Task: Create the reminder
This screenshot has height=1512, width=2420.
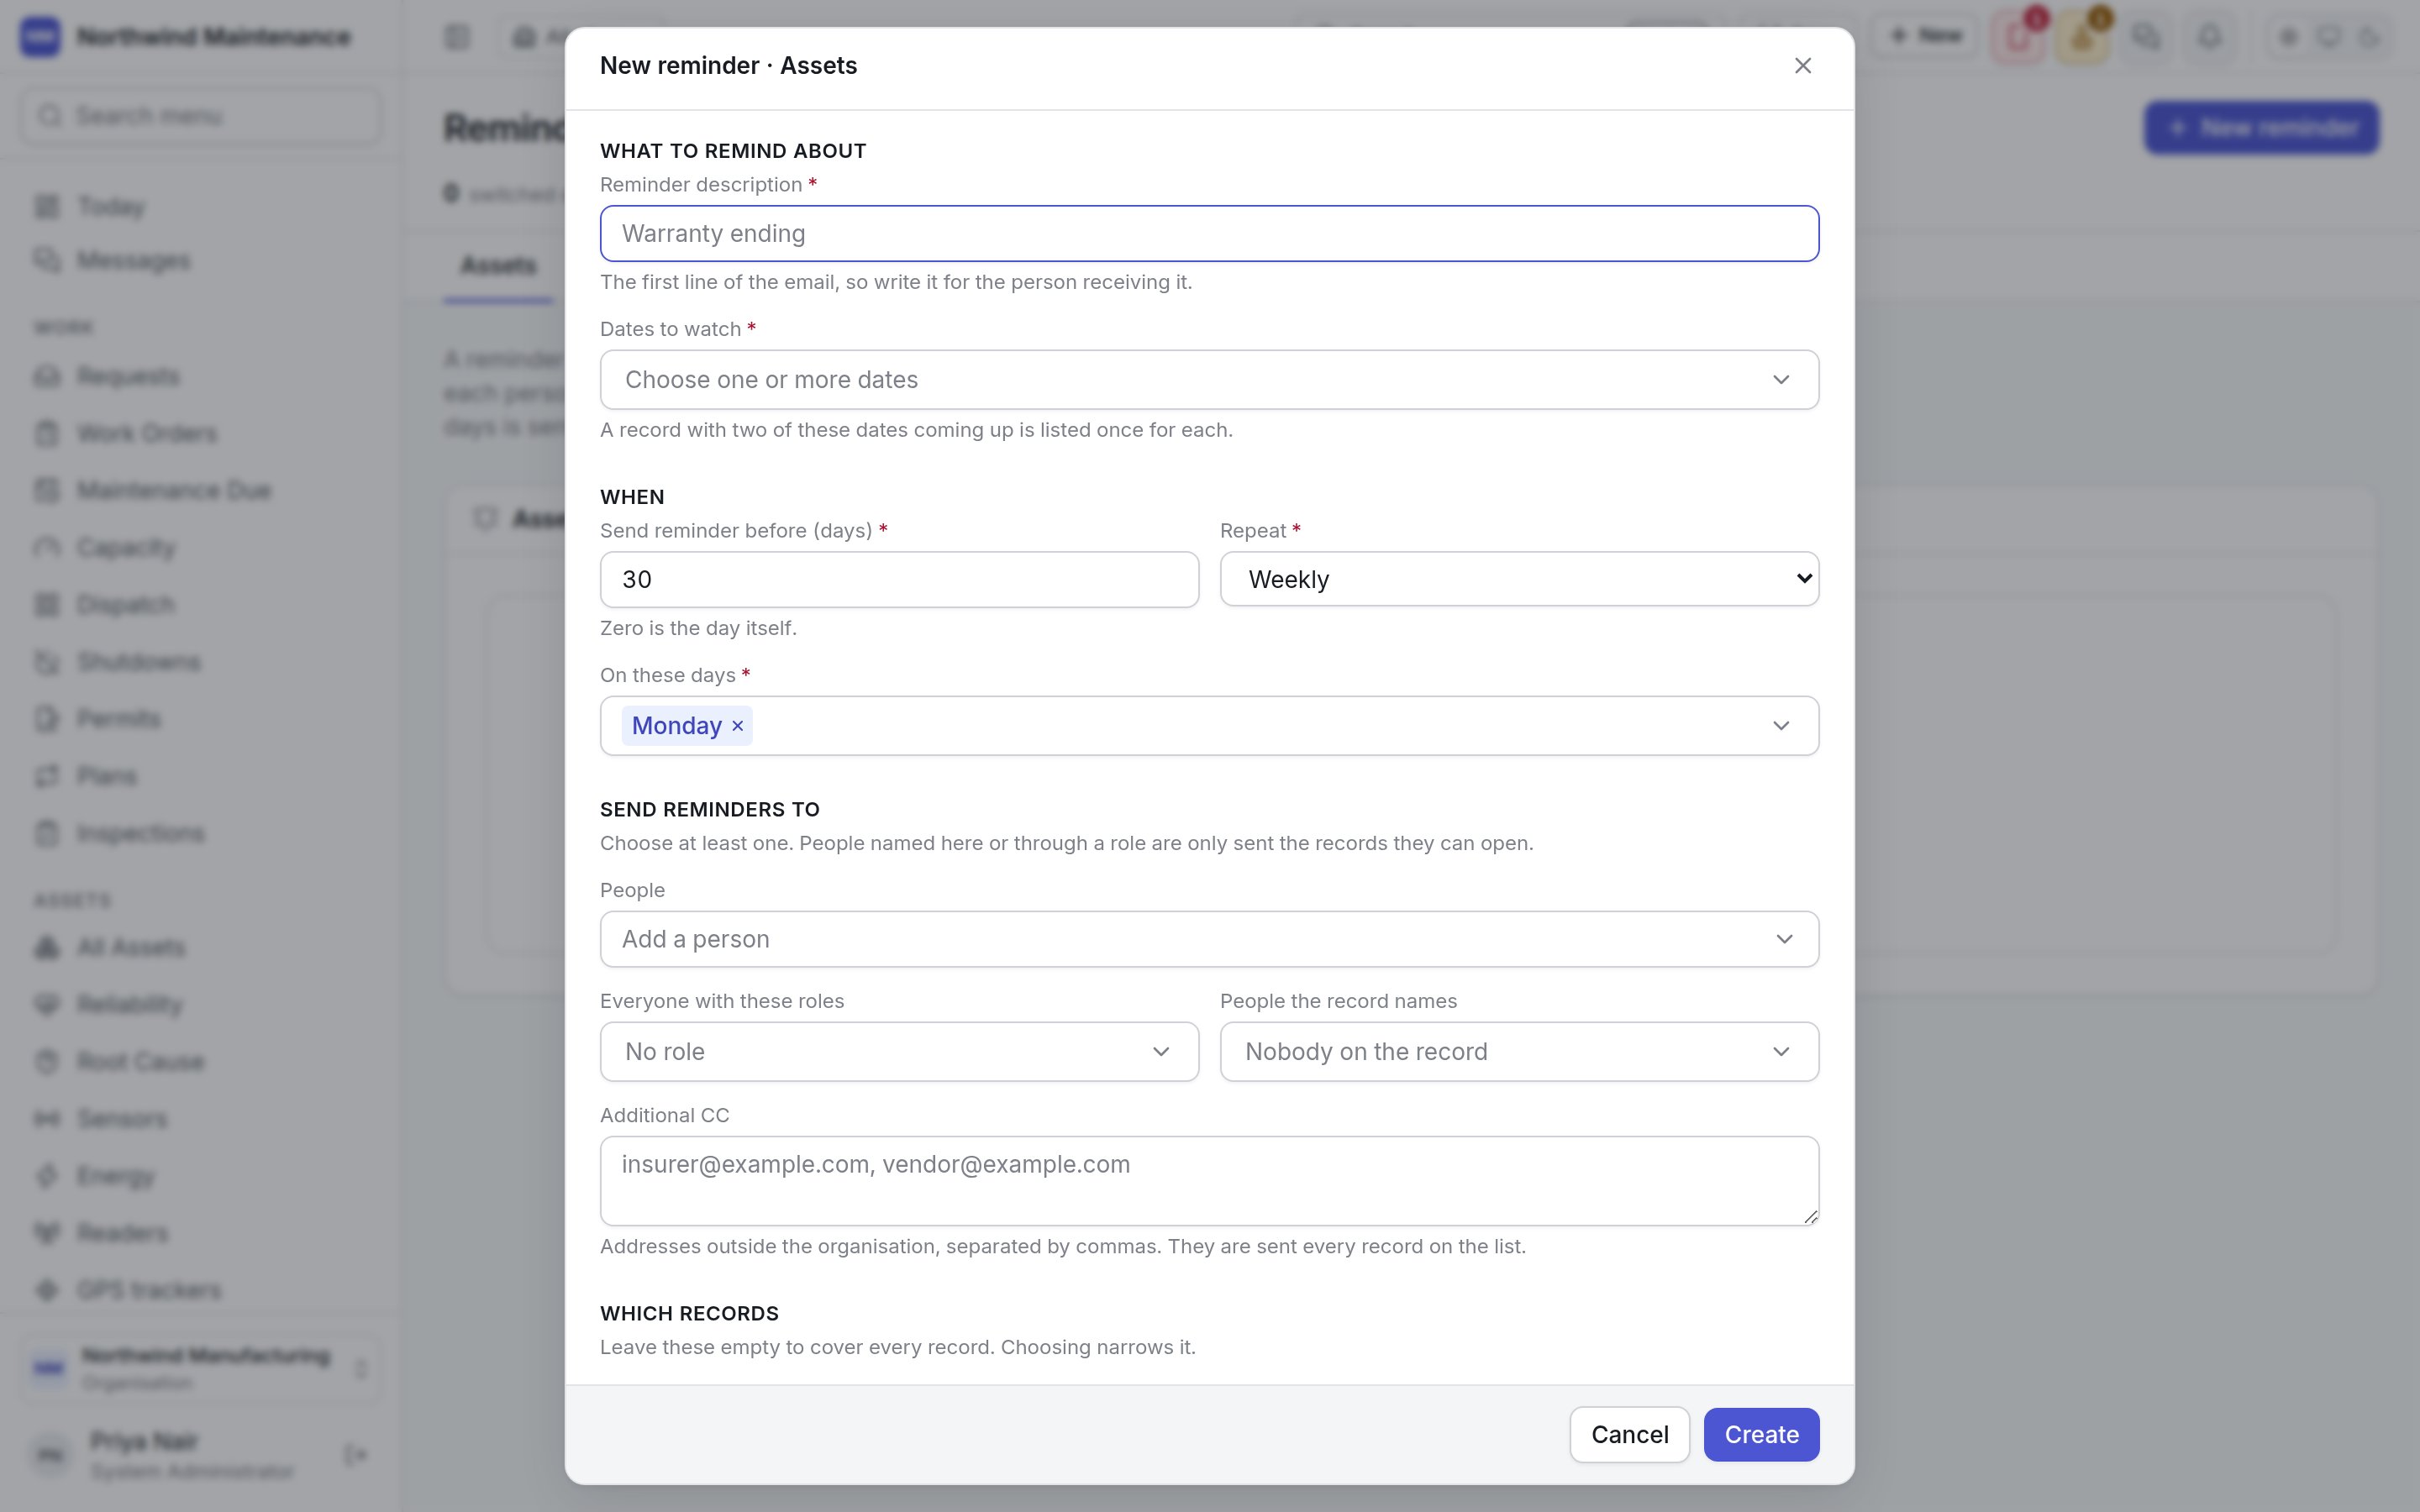Action: (x=1761, y=1435)
